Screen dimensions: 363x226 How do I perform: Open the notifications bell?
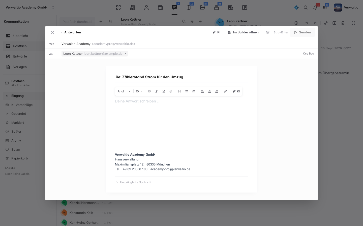coord(315,8)
